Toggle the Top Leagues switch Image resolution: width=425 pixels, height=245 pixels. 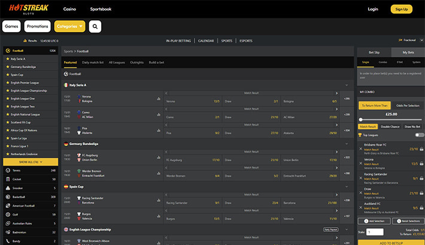[420, 135]
